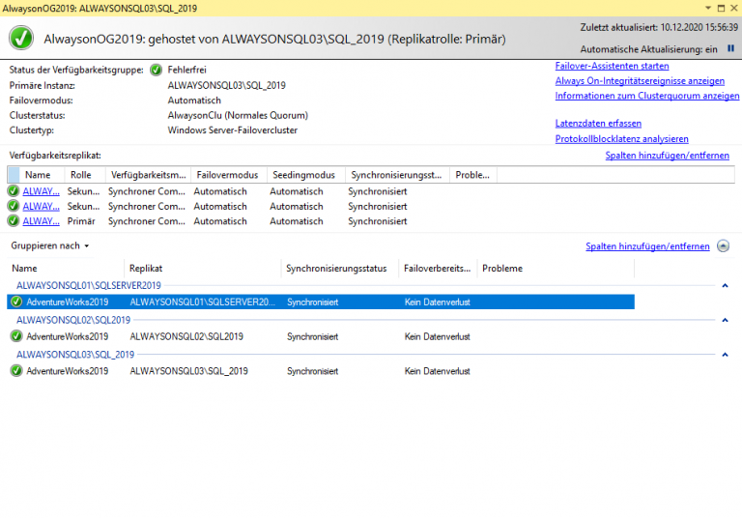Open second Sekundär replica ALWAY... link
Image resolution: width=742 pixels, height=518 pixels.
(x=42, y=207)
